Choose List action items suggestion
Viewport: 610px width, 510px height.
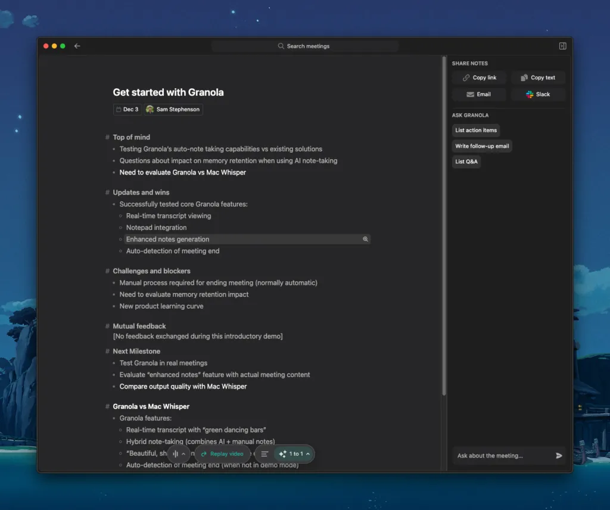476,130
